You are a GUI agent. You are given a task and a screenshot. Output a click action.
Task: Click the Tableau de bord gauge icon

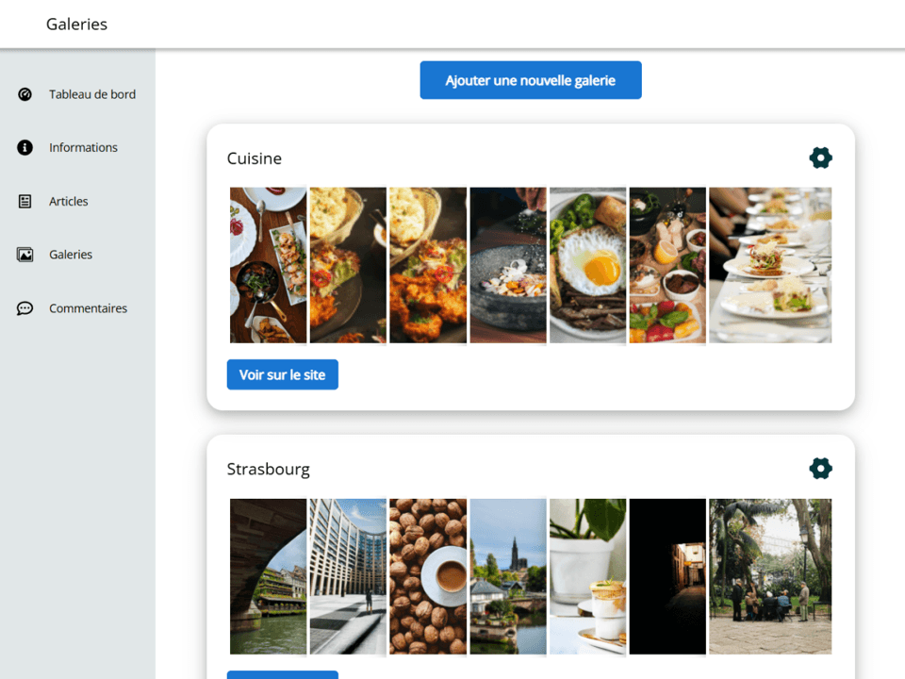[x=25, y=94]
